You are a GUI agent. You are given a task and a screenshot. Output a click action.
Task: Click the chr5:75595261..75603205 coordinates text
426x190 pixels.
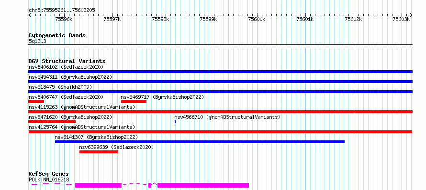tap(62, 11)
